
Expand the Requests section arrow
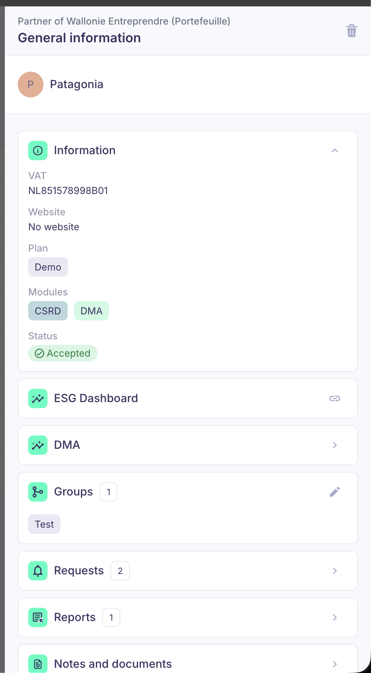[x=335, y=571]
